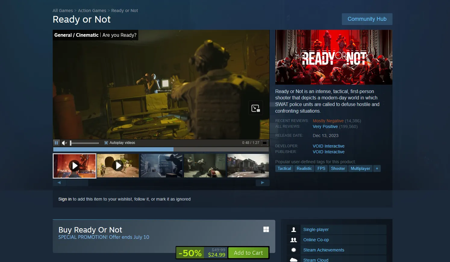Image resolution: width=450 pixels, height=262 pixels.
Task: Click the Steam Cloud icon
Action: click(294, 259)
